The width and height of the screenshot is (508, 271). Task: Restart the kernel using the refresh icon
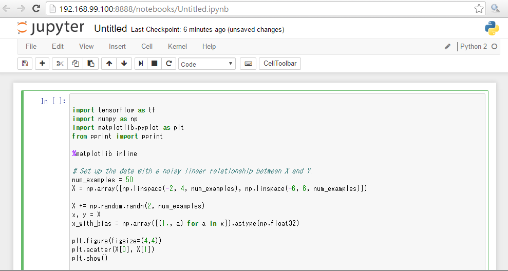point(168,64)
